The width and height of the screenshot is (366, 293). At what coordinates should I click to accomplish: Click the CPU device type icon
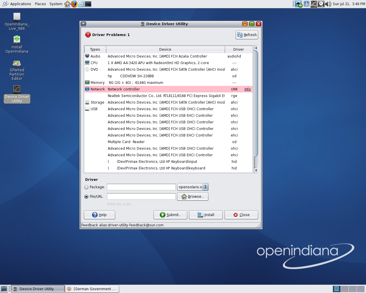tap(87, 63)
